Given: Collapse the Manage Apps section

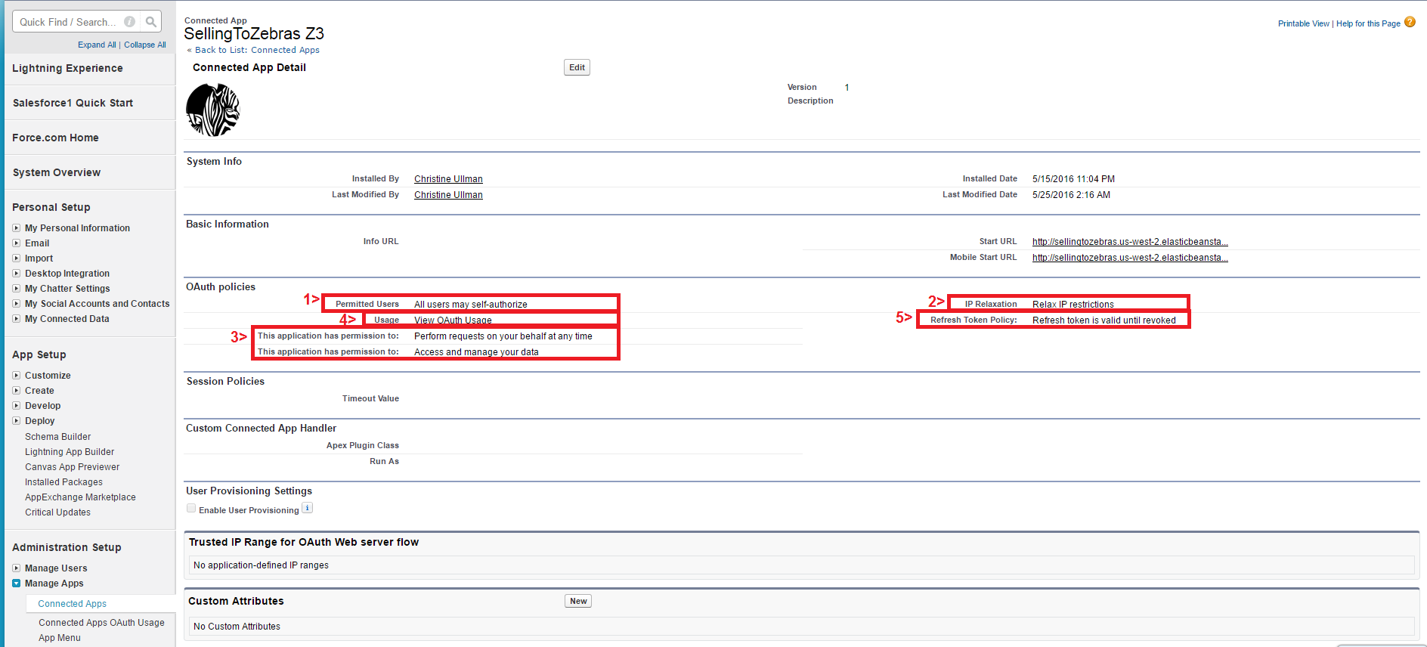Looking at the screenshot, I should [x=17, y=584].
